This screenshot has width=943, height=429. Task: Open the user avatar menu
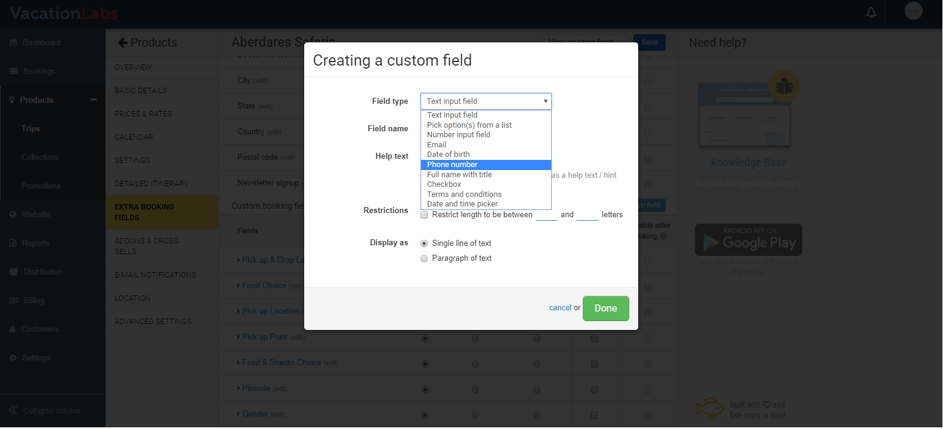(913, 11)
